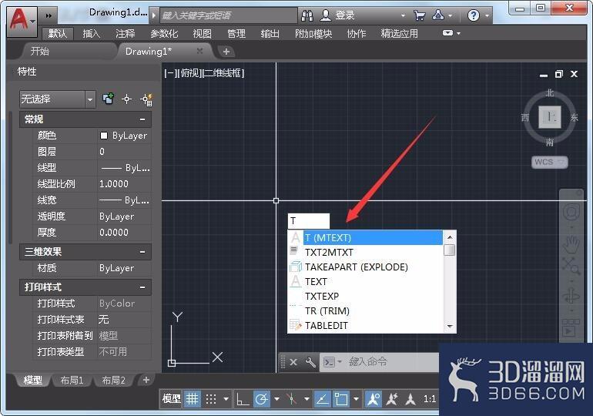Select the Pan hand tool in navigation bar
Screen dimensions: 593x416
(x=571, y=244)
